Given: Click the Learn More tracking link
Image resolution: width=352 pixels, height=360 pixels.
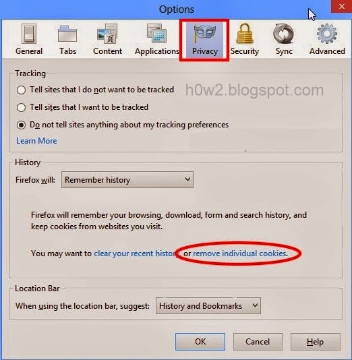Looking at the screenshot, I should pos(36,141).
